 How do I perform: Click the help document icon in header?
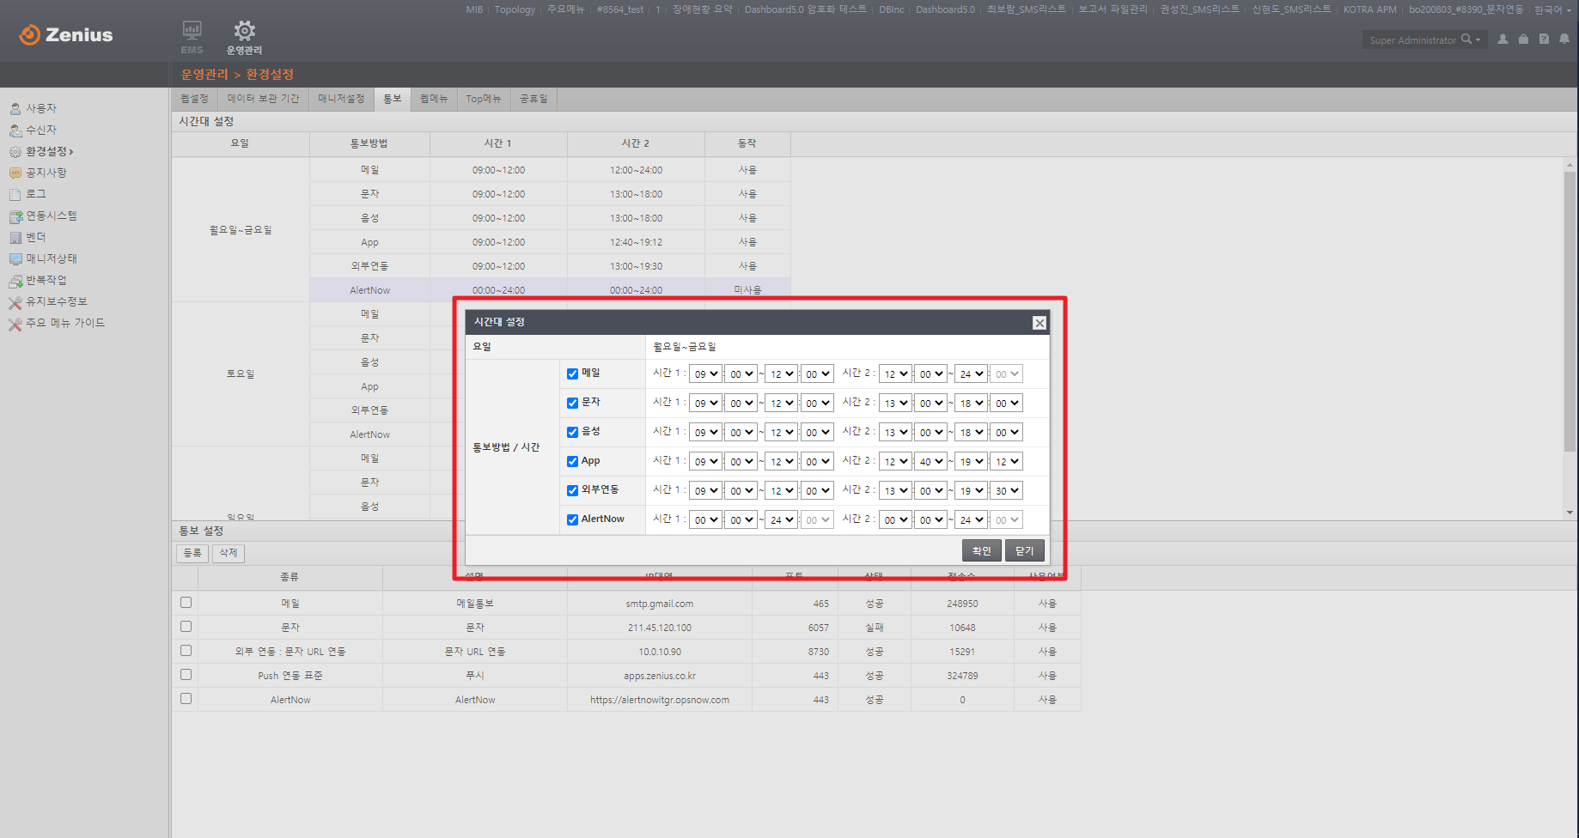point(1544,39)
